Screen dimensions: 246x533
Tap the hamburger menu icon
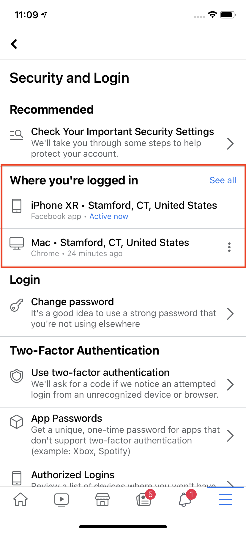[x=225, y=500]
